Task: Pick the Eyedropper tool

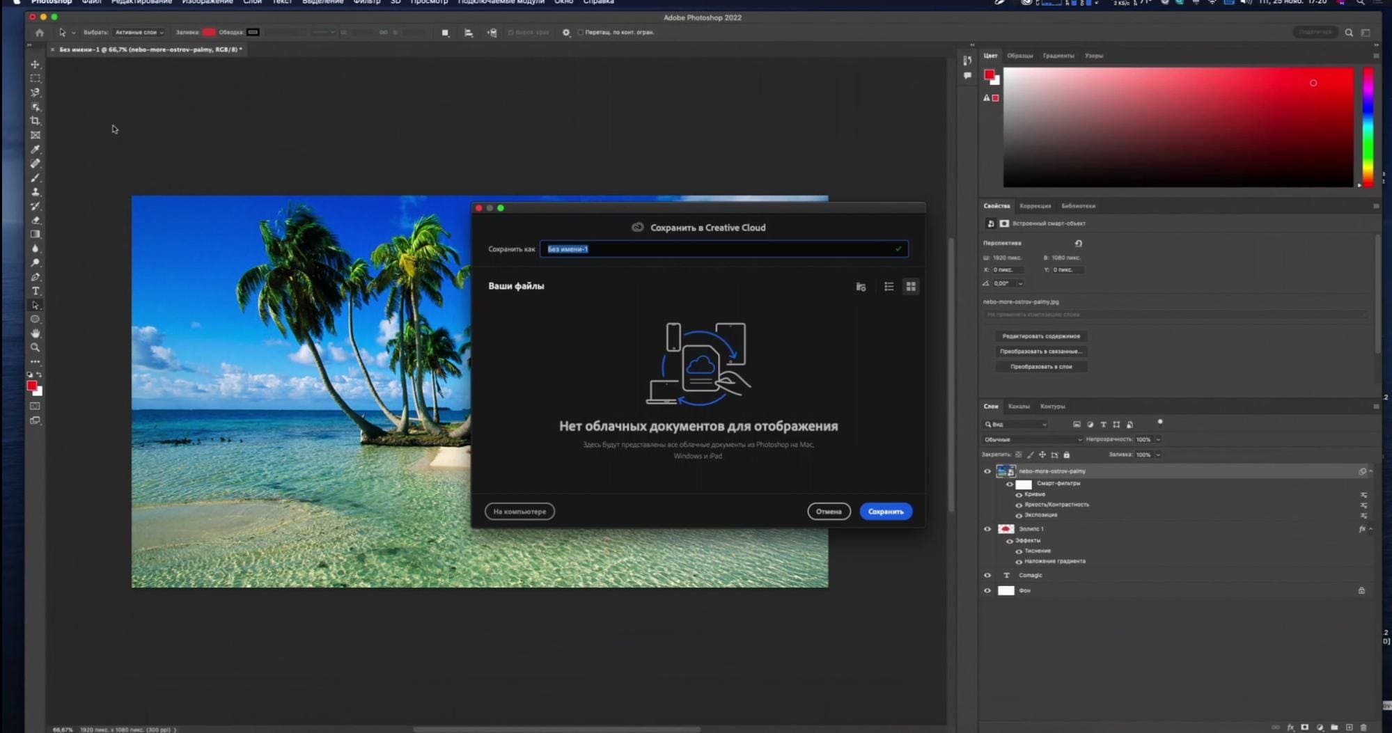Action: pyautogui.click(x=36, y=150)
